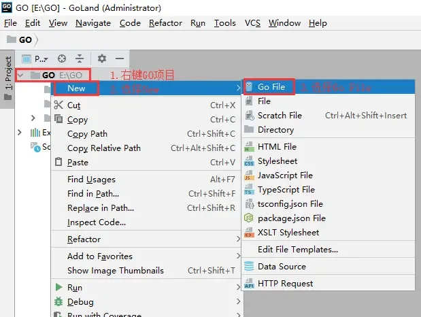421x317 pixels.
Task: Open the Navigate menu
Action: click(x=93, y=23)
